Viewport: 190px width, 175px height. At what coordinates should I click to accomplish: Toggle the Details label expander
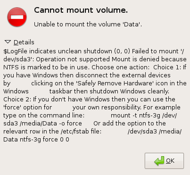[x=24, y=42]
